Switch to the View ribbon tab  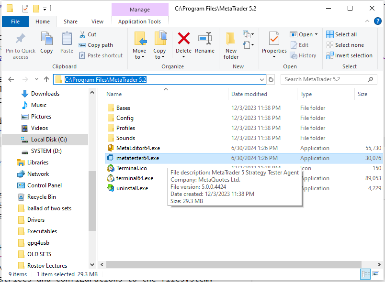tap(97, 22)
